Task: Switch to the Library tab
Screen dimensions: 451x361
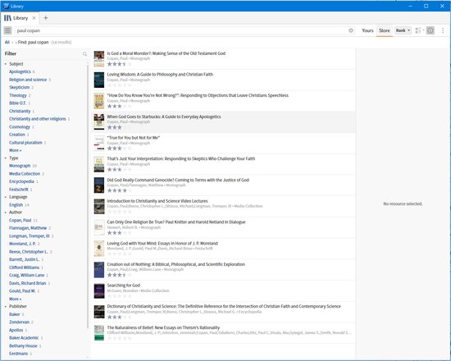Action: tap(20, 18)
